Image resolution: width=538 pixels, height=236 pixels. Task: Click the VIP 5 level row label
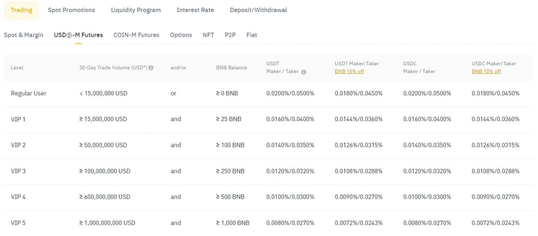(18, 223)
